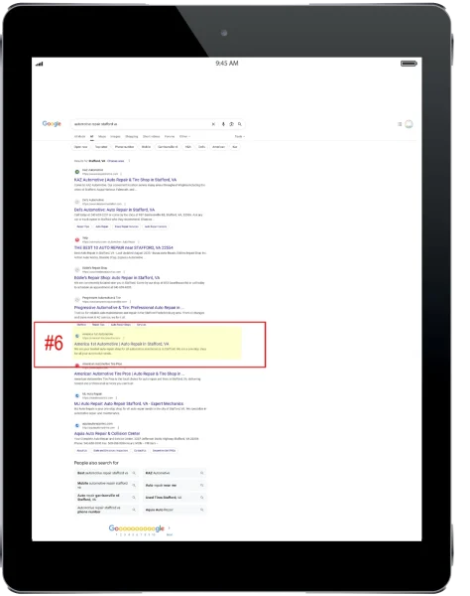The image size is (470, 596).
Task: Search icon beside 'Auto repair near me'
Action: (202, 486)
